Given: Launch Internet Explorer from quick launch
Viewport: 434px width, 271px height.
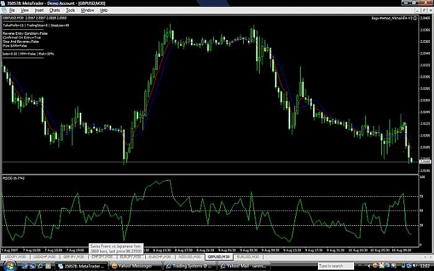Looking at the screenshot, I should coord(40,266).
